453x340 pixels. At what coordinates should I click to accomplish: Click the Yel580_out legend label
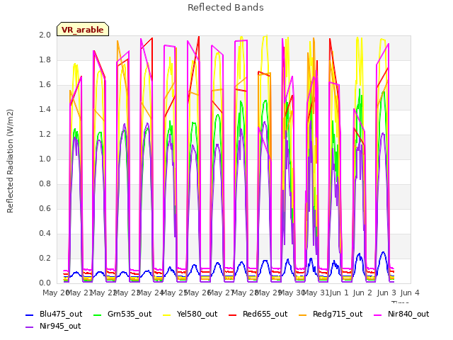click(197, 314)
